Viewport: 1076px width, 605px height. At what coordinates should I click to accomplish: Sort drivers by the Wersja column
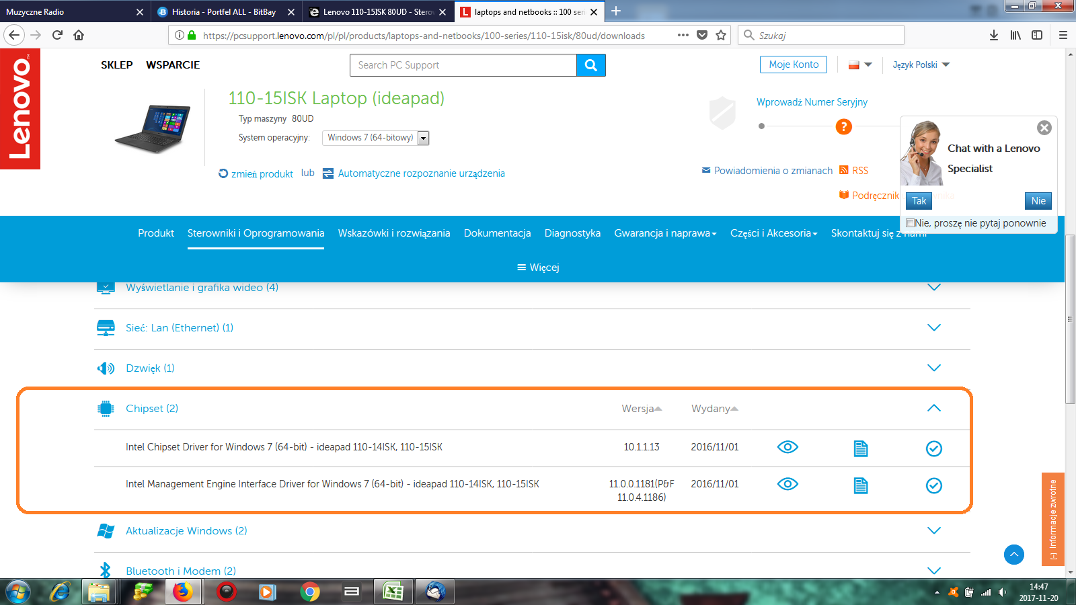coord(642,409)
